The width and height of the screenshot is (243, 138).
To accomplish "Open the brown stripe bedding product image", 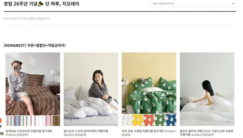I will point(33,84).
